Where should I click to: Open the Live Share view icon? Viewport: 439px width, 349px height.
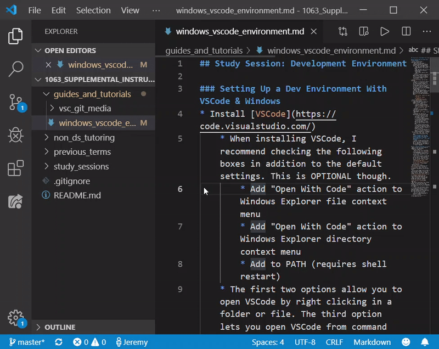point(15,201)
